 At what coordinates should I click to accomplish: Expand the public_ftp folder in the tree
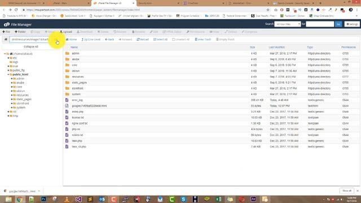coord(8,70)
